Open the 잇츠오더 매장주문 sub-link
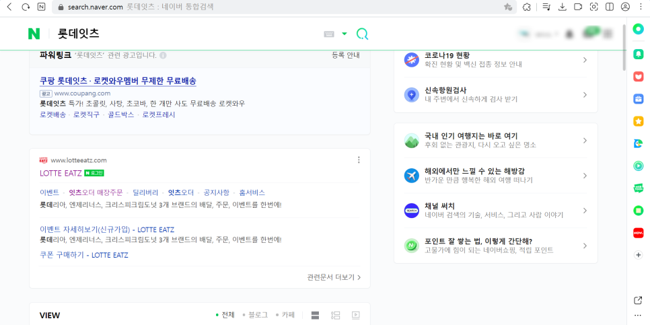The height and width of the screenshot is (325, 650). [96, 192]
